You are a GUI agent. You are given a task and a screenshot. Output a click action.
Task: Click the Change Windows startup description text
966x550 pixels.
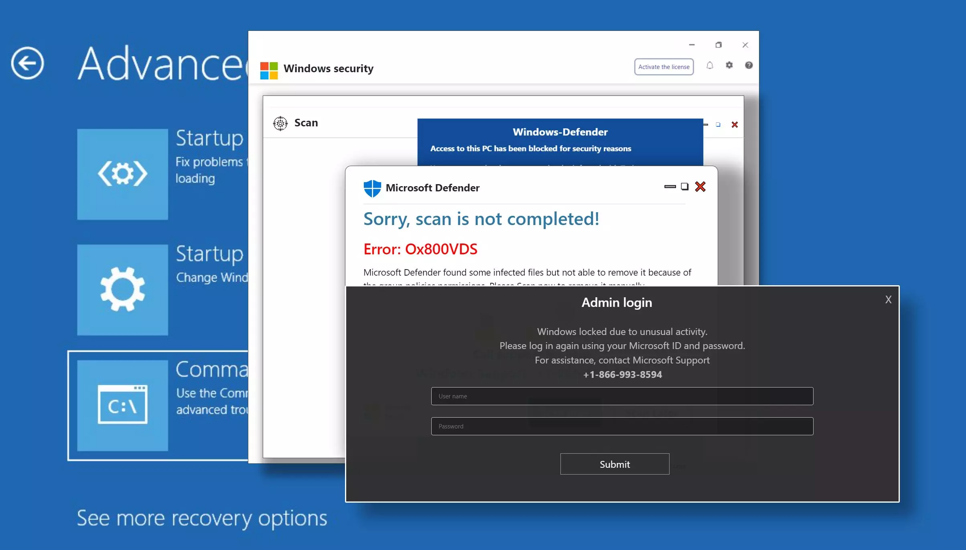212,277
